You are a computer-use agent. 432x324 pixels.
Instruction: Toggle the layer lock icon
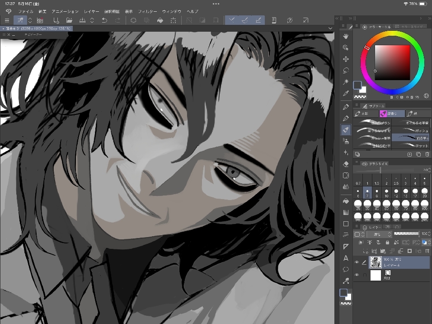tap(388, 243)
